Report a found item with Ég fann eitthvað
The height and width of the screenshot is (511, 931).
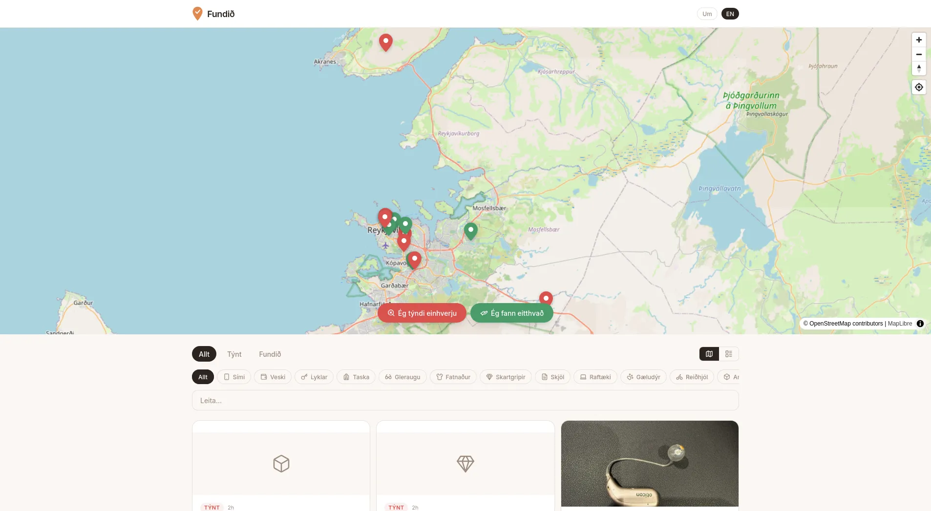pyautogui.click(x=512, y=313)
